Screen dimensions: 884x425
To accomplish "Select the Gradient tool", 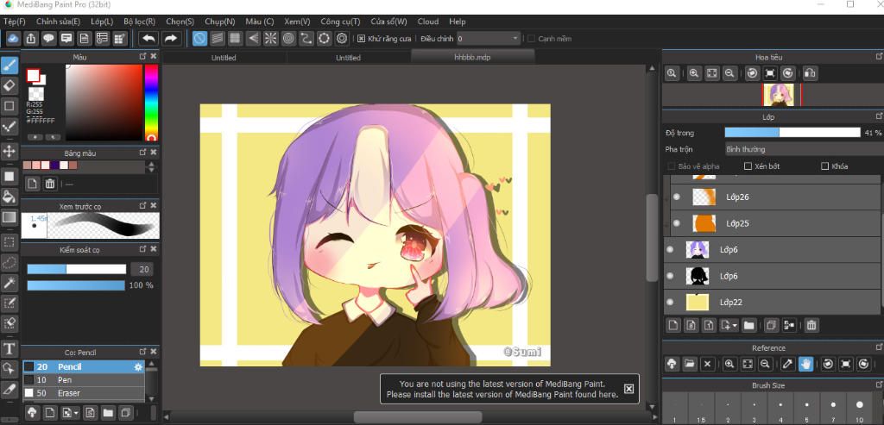I will pyautogui.click(x=9, y=217).
